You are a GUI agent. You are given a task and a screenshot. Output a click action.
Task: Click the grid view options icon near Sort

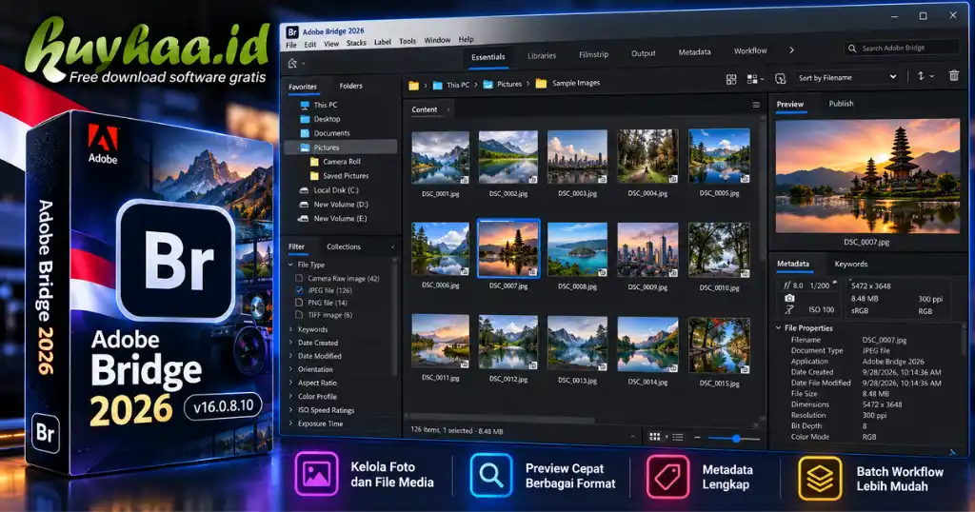click(731, 79)
